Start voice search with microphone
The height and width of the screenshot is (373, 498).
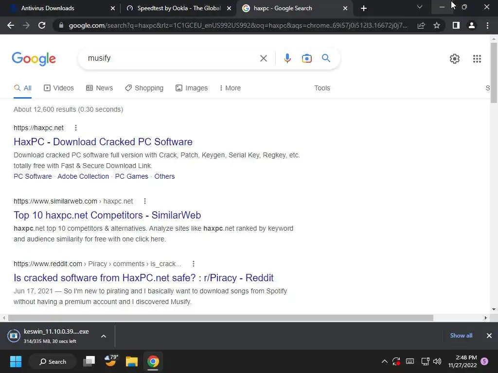coord(287,58)
